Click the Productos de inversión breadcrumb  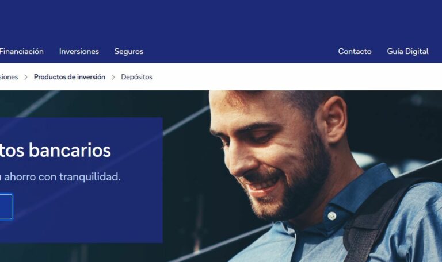pyautogui.click(x=69, y=77)
